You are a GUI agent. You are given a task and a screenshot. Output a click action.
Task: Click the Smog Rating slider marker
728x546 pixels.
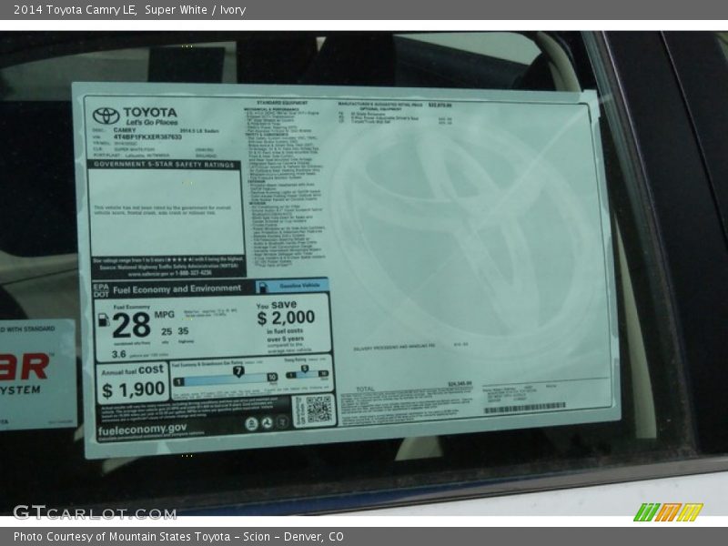304,369
